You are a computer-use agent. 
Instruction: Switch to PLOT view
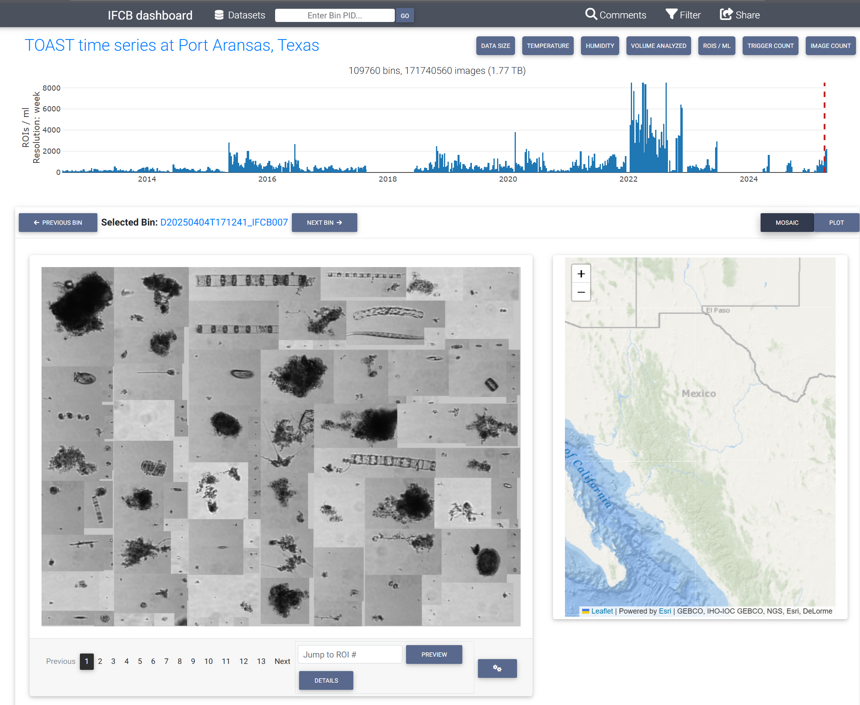pyautogui.click(x=836, y=222)
